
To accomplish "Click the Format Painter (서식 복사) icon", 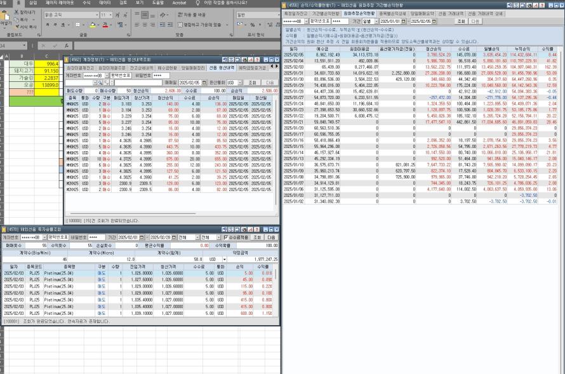I will tap(17, 27).
